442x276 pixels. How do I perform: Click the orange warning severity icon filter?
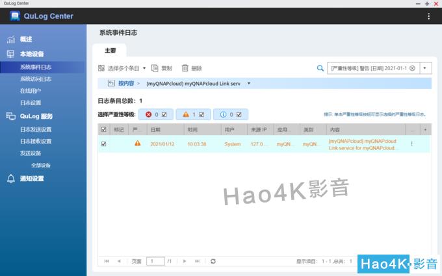[x=186, y=115]
